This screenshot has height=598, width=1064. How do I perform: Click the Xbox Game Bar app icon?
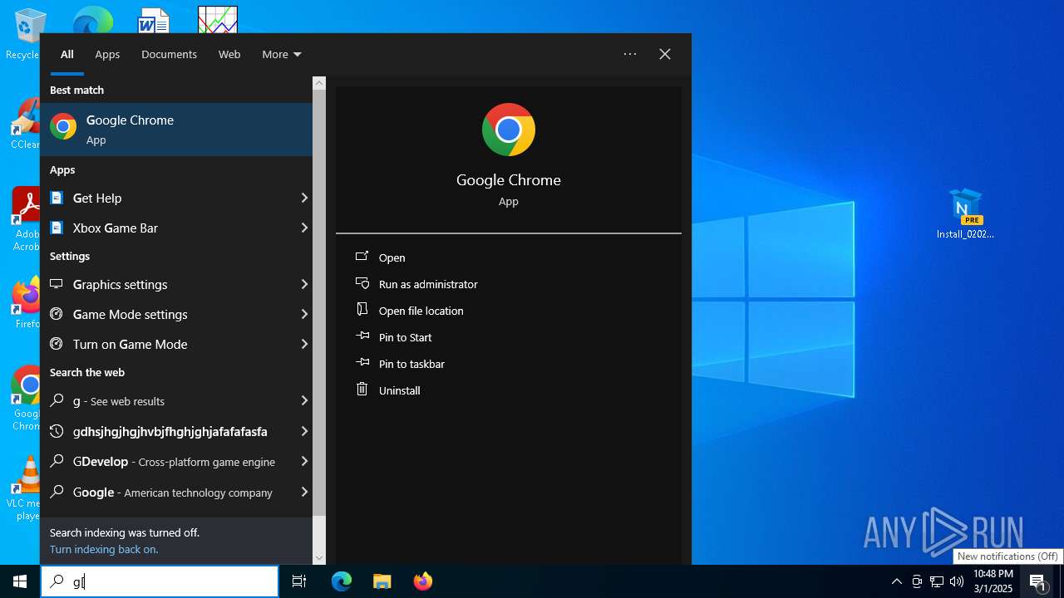[57, 228]
